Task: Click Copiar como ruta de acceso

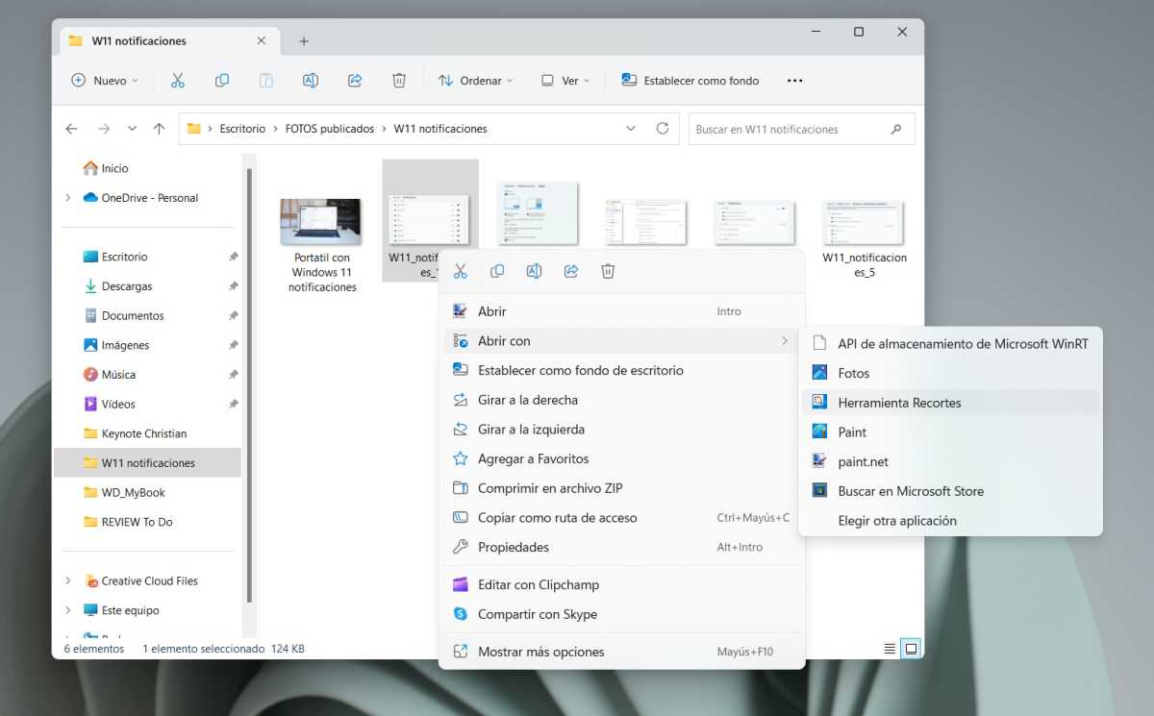Action: [x=621, y=518]
